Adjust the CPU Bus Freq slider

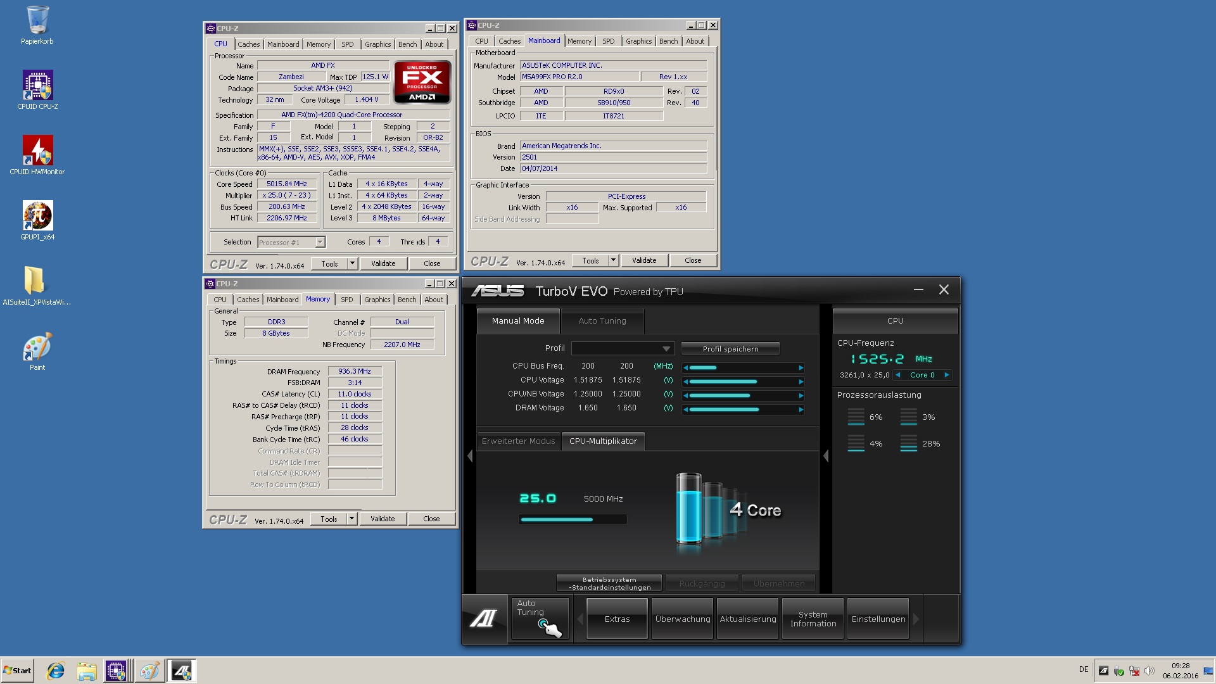[743, 368]
